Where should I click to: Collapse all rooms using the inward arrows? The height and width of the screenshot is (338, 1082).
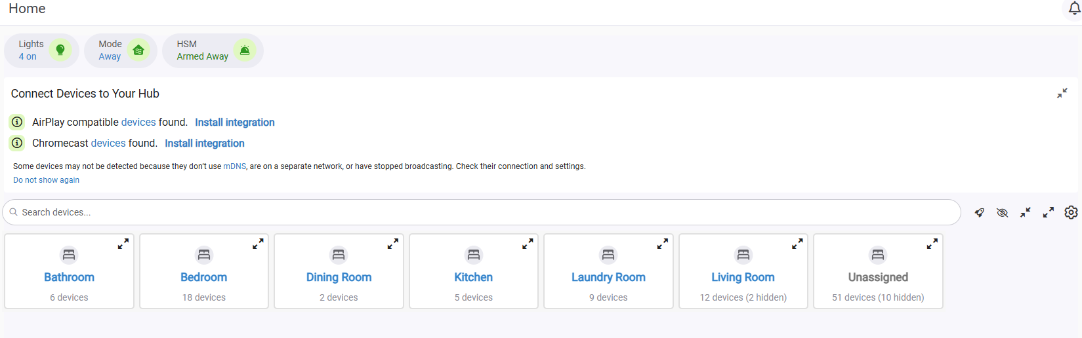[1025, 212]
